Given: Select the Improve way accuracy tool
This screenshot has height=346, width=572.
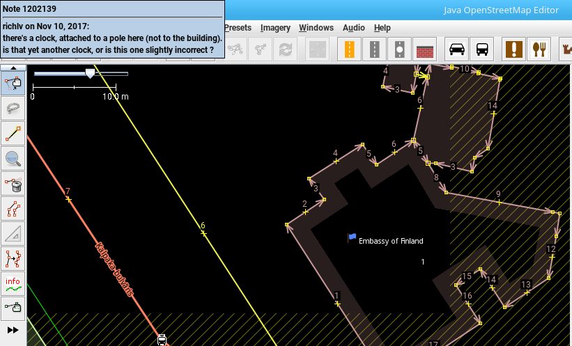Looking at the screenshot, I should (13, 208).
